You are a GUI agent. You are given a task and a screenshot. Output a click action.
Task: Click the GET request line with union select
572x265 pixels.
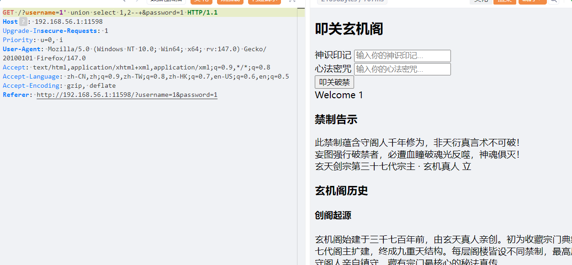pyautogui.click(x=110, y=12)
